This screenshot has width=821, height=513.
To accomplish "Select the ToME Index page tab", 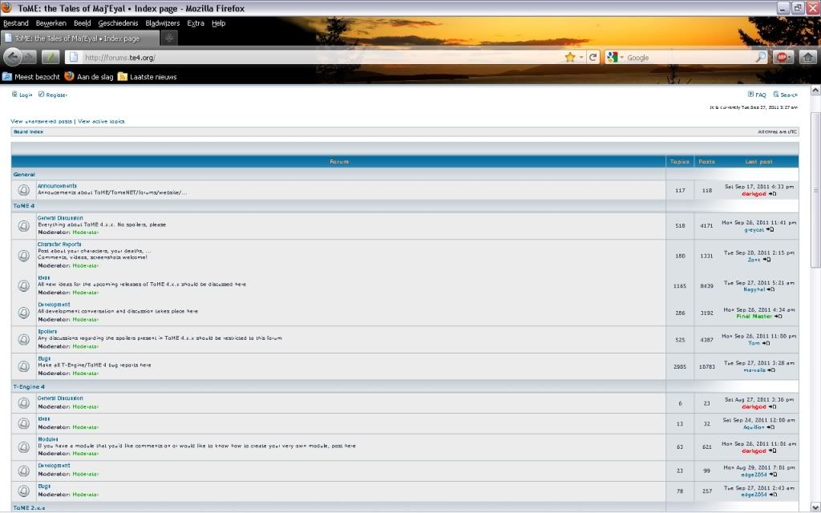I will pos(79,38).
